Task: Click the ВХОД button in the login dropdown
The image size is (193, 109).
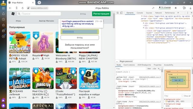Action: click(x=80, y=38)
